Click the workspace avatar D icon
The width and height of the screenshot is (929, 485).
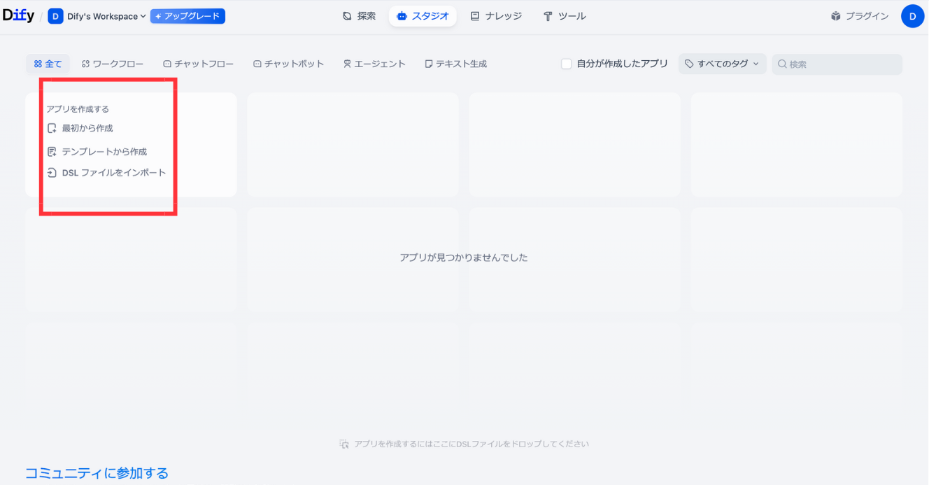pyautogui.click(x=55, y=16)
